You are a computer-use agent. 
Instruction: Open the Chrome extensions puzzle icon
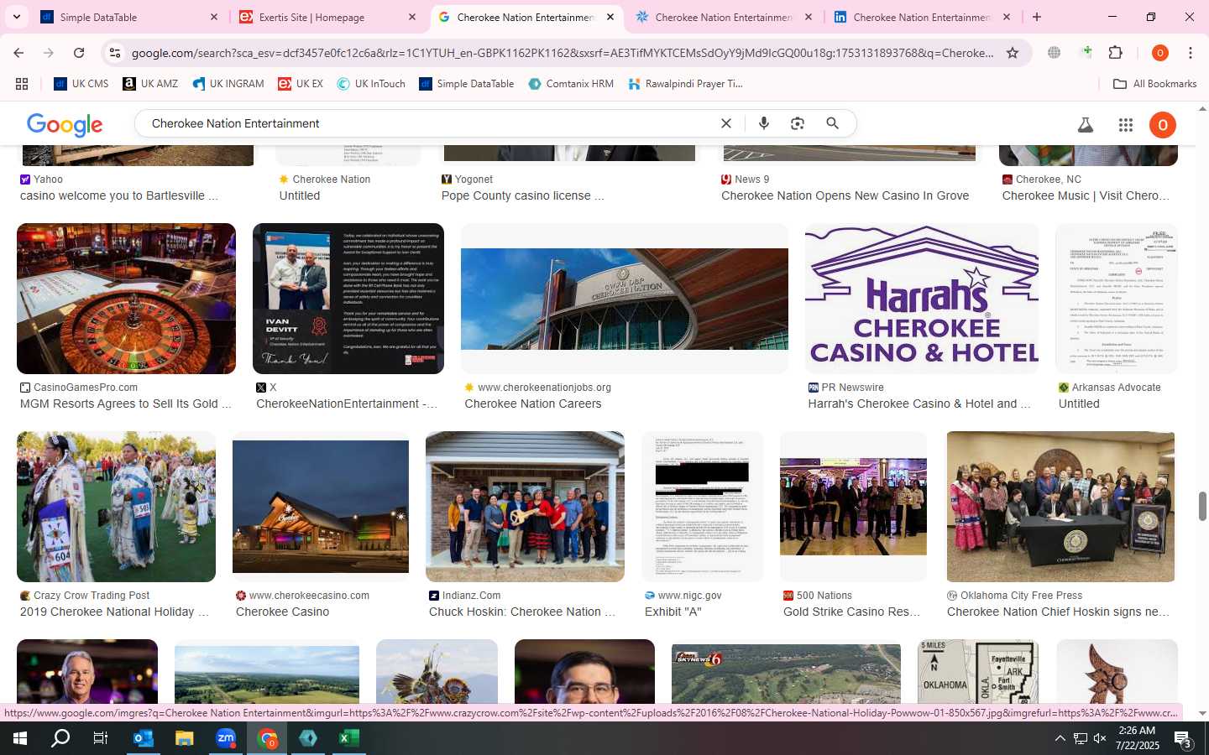point(1115,53)
